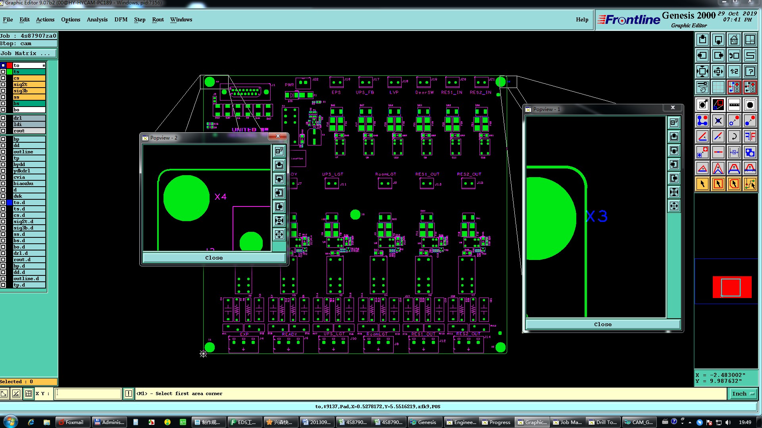Screen dimensions: 762x428
Task: Select the net selection arrow tool
Action: click(x=750, y=184)
